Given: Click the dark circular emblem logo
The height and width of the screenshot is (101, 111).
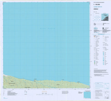Looking at the screenshot, I should coord(103,28).
